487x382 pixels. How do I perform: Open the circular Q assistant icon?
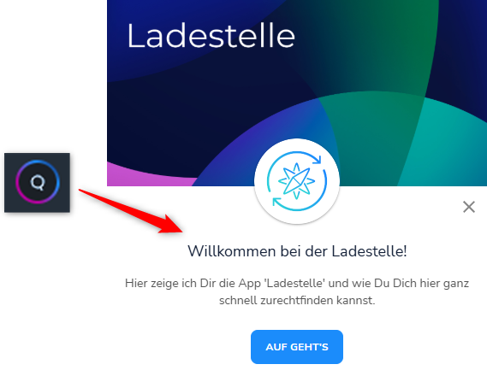click(38, 182)
